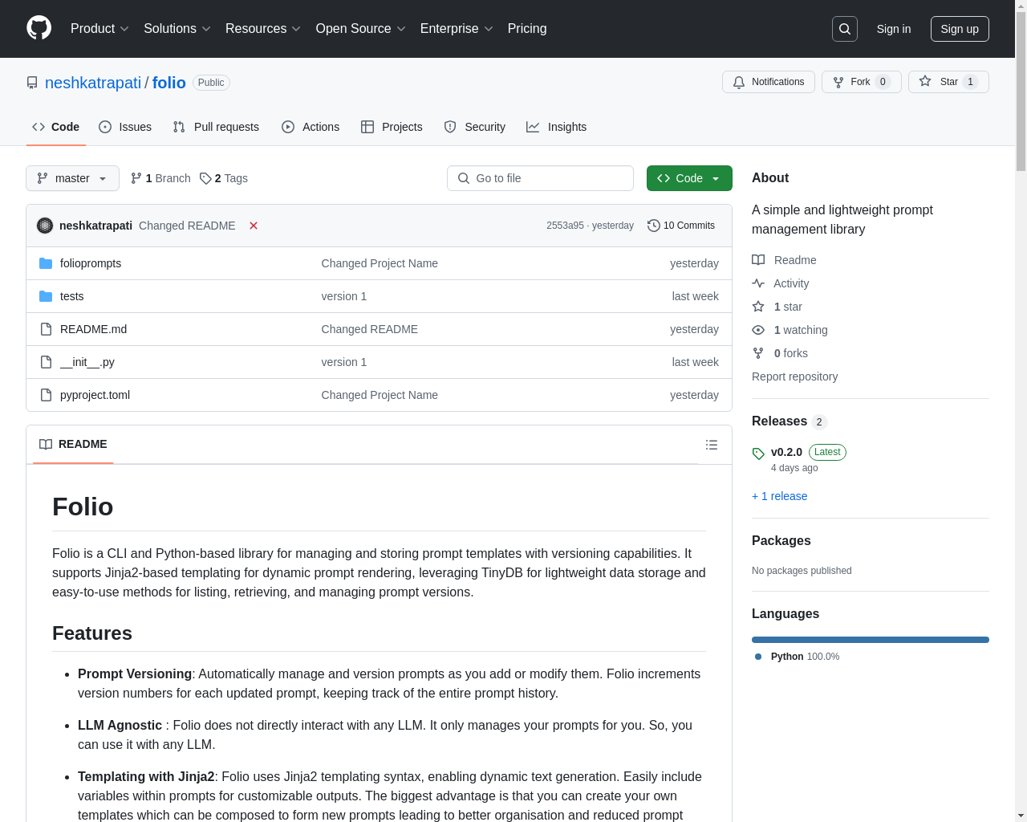This screenshot has width=1027, height=822.
Task: Expand the Enterprise menu
Action: pyautogui.click(x=457, y=29)
